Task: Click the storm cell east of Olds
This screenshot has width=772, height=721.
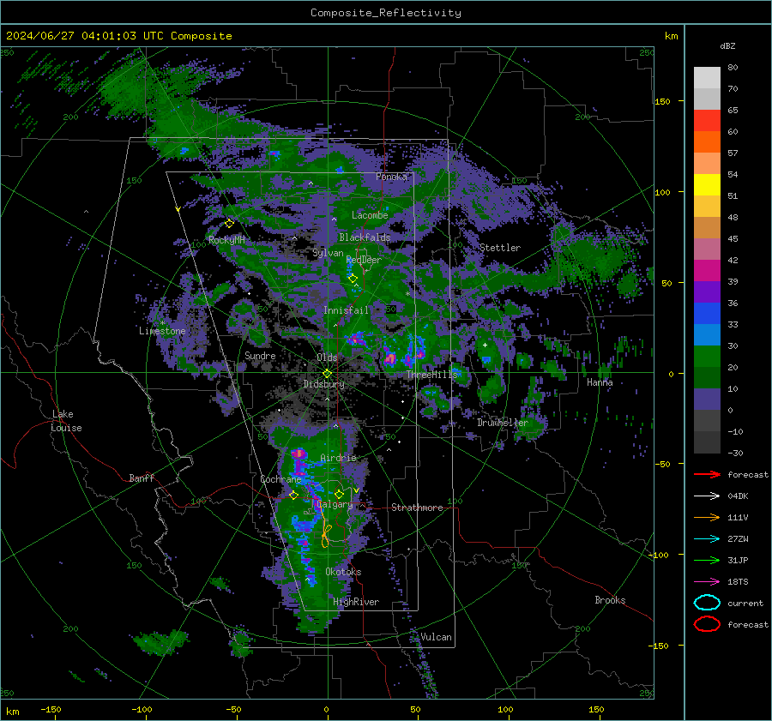Action: pyautogui.click(x=355, y=339)
